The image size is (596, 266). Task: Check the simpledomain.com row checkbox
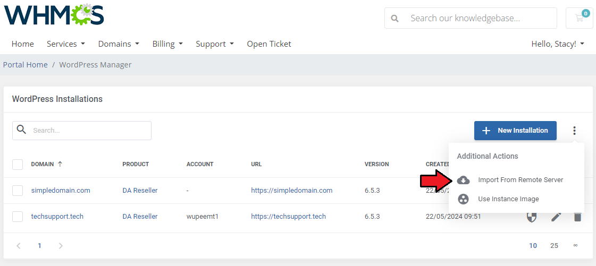(x=18, y=191)
